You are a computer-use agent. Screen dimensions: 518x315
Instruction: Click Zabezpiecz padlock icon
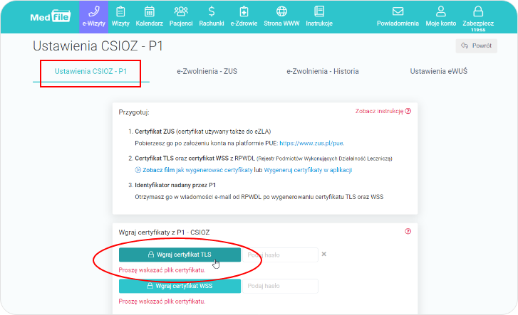pyautogui.click(x=478, y=12)
